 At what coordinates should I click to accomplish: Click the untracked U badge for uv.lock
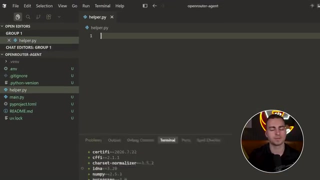click(72, 118)
